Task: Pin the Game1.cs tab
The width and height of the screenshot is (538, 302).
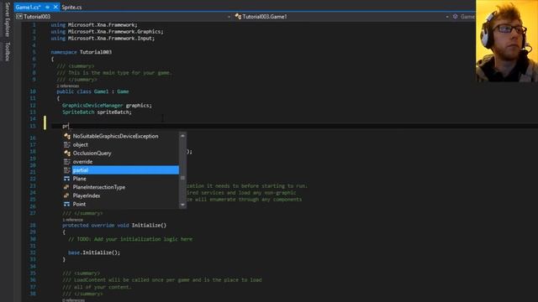Action: pos(47,8)
